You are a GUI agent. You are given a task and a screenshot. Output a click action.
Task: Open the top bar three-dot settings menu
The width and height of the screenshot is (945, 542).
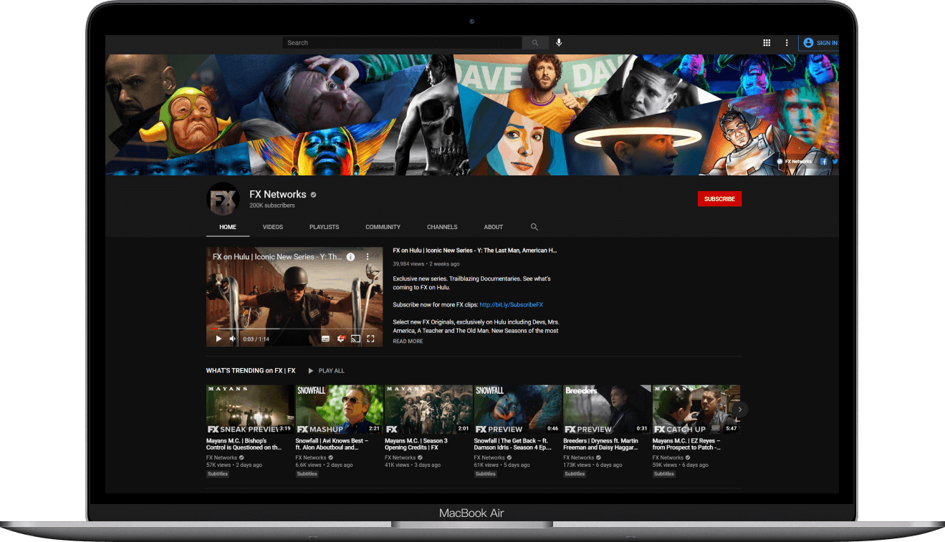tap(787, 43)
